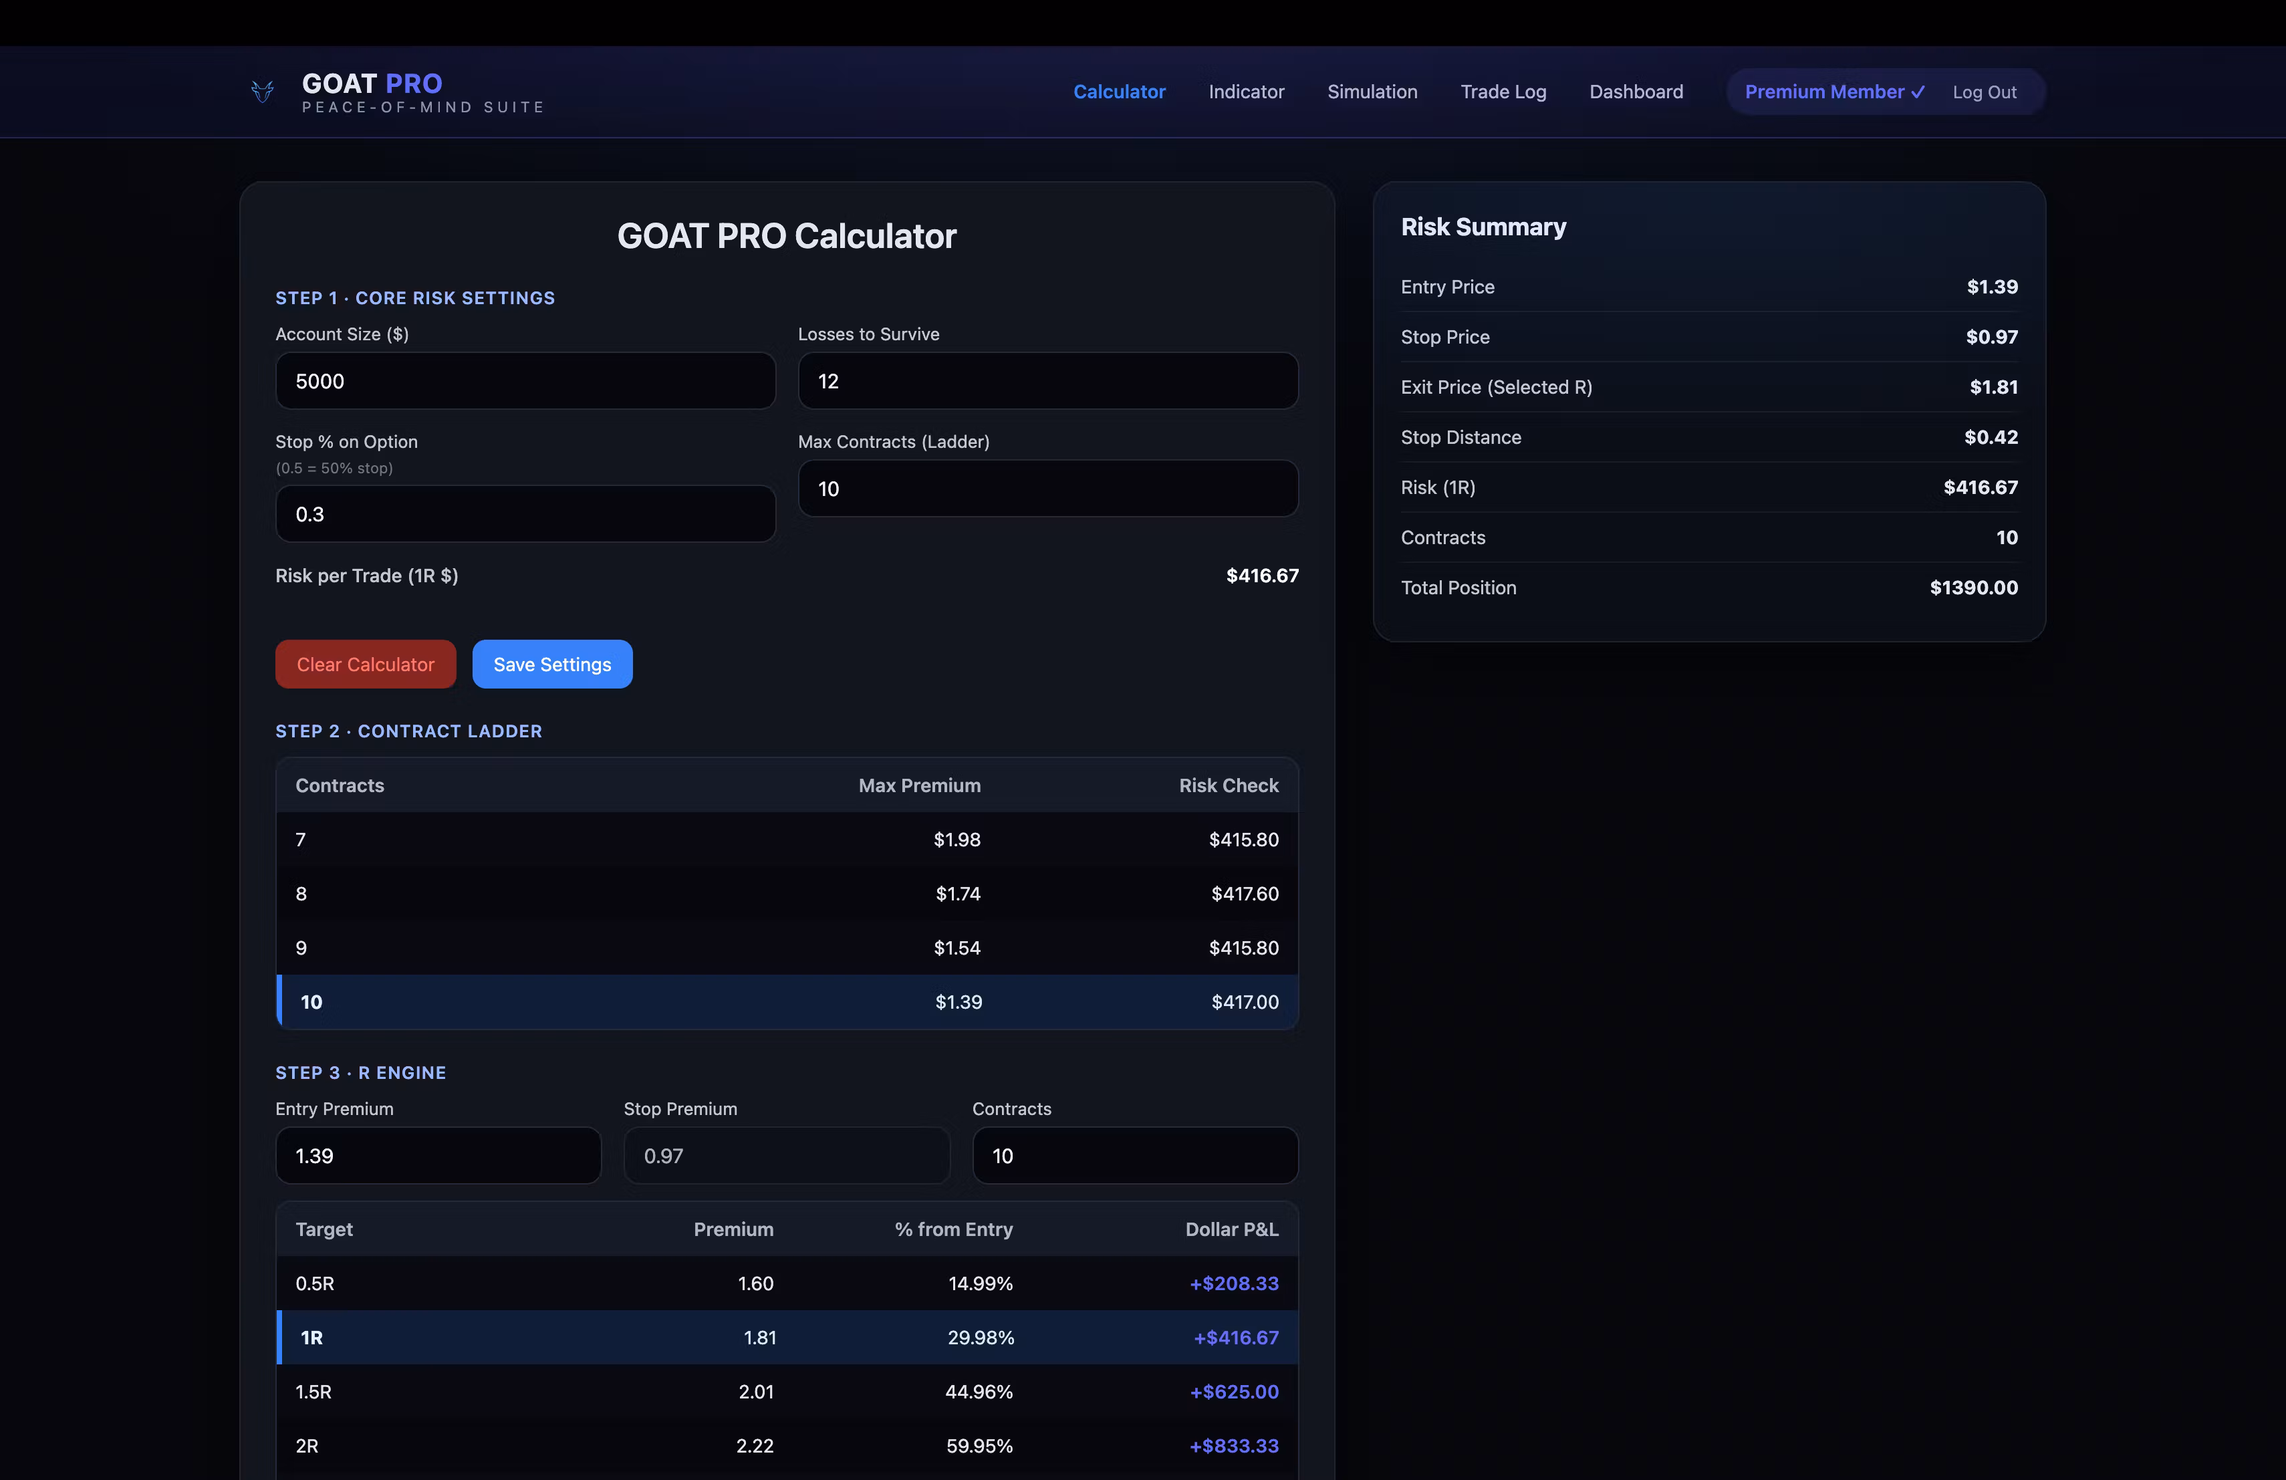This screenshot has height=1480, width=2286.
Task: Go to the Trade Log page
Action: pos(1503,92)
